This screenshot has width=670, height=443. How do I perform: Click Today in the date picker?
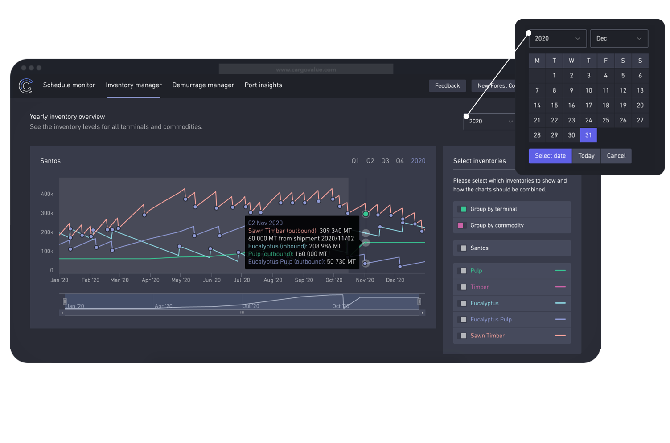586,156
